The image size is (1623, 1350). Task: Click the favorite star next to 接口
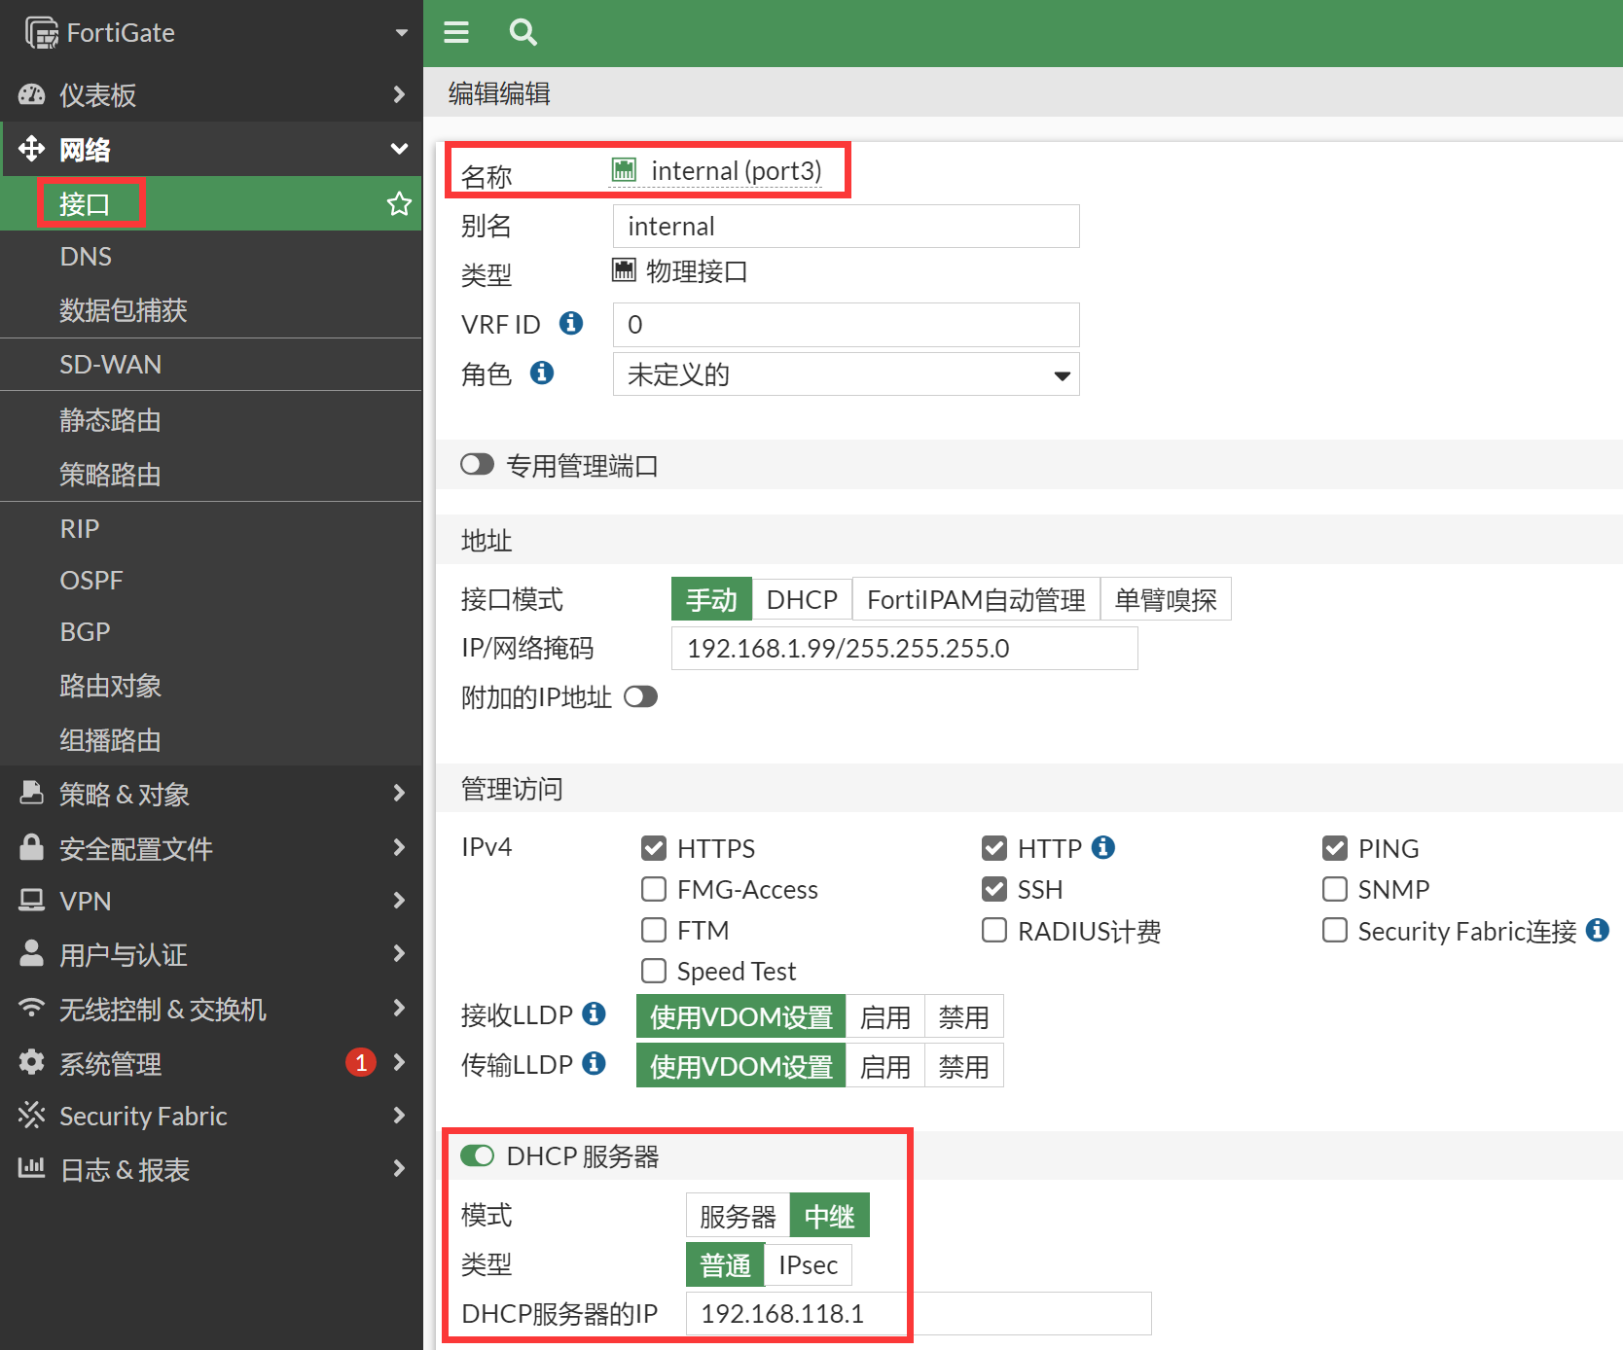click(399, 204)
